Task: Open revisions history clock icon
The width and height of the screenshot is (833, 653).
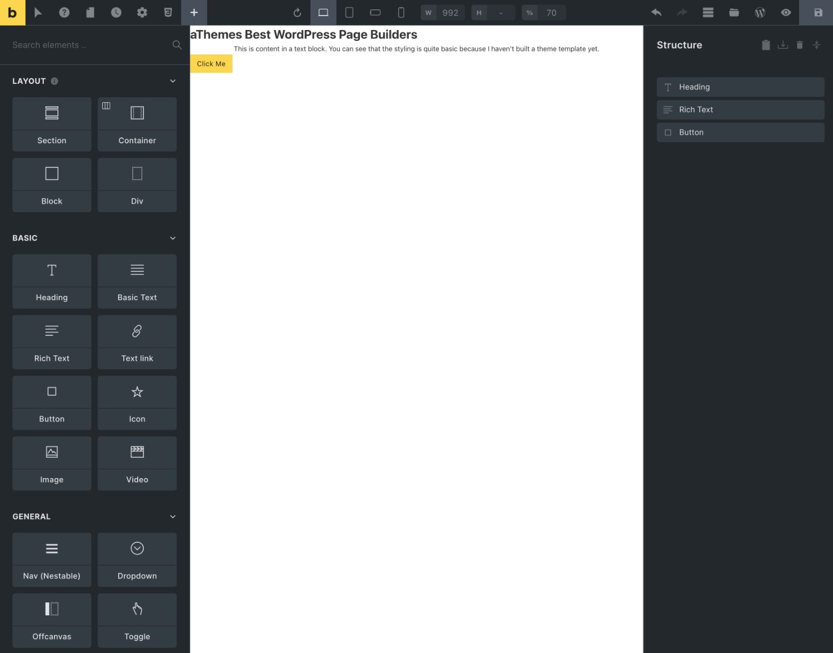Action: click(x=116, y=12)
